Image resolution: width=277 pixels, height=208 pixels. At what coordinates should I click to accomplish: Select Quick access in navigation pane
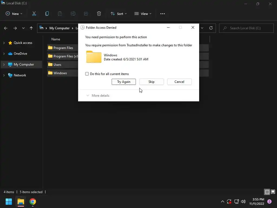23,43
